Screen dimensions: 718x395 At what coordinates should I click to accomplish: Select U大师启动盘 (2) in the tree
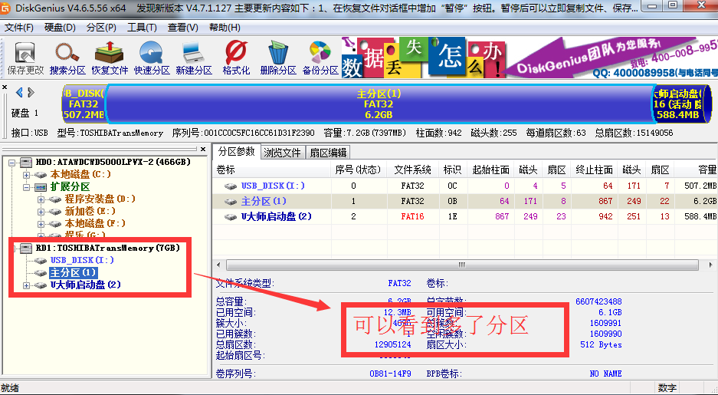(x=85, y=285)
